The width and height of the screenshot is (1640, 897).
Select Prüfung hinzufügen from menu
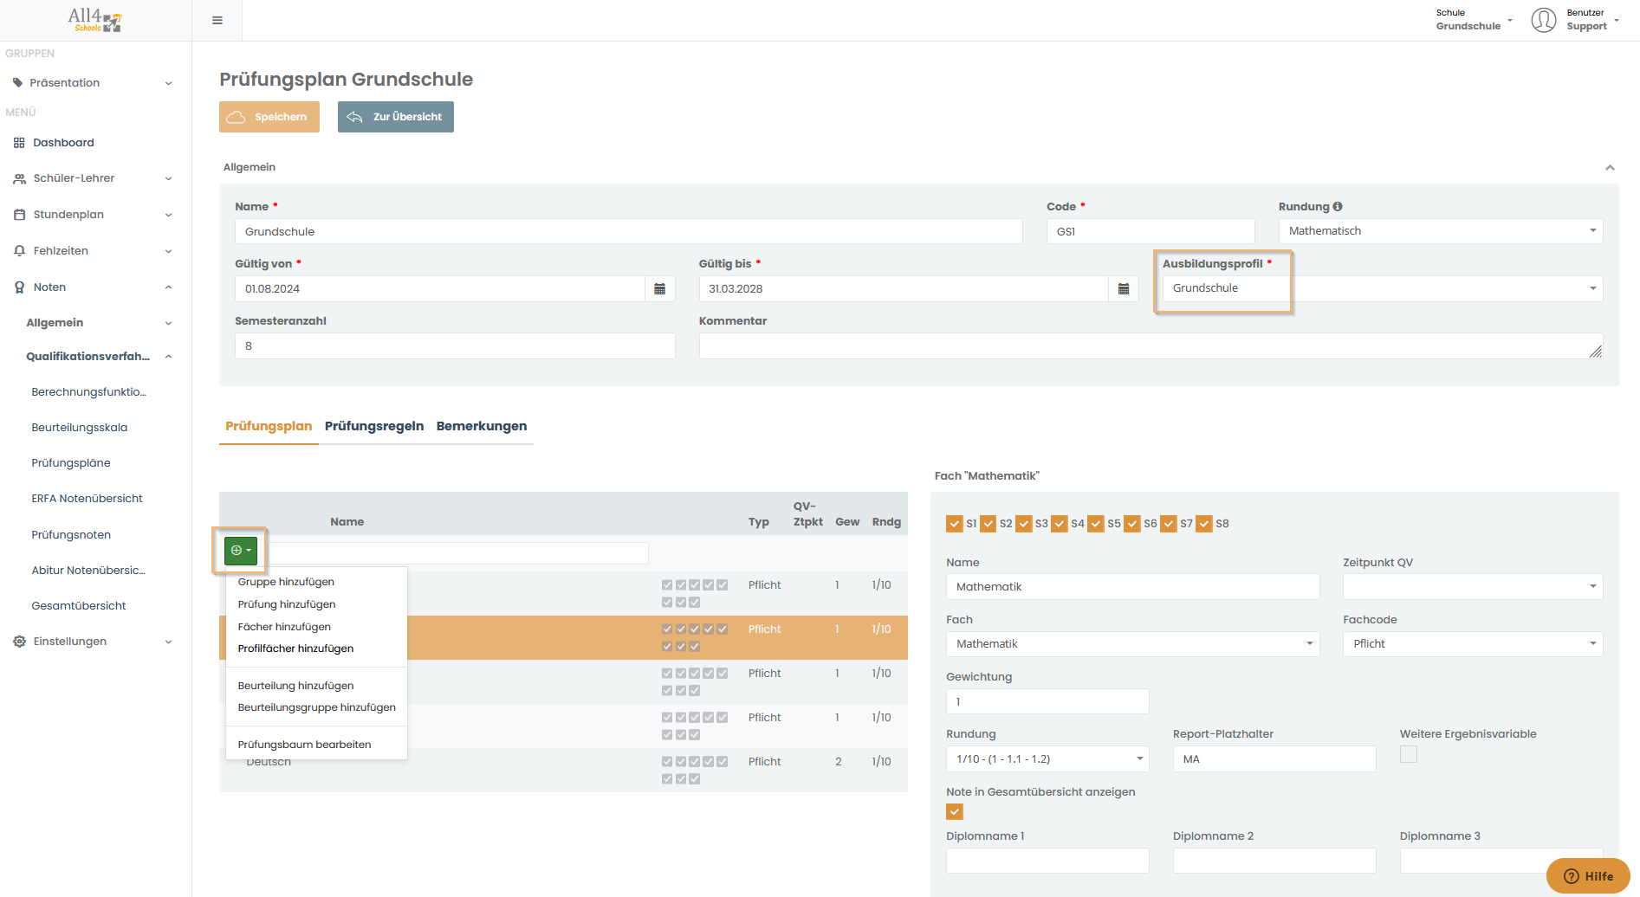pyautogui.click(x=287, y=604)
